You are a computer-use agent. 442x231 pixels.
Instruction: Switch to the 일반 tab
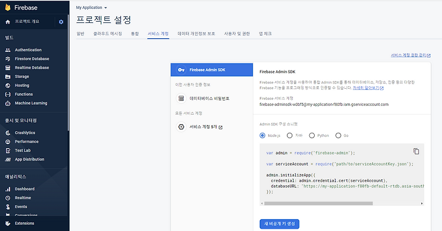tap(80, 34)
